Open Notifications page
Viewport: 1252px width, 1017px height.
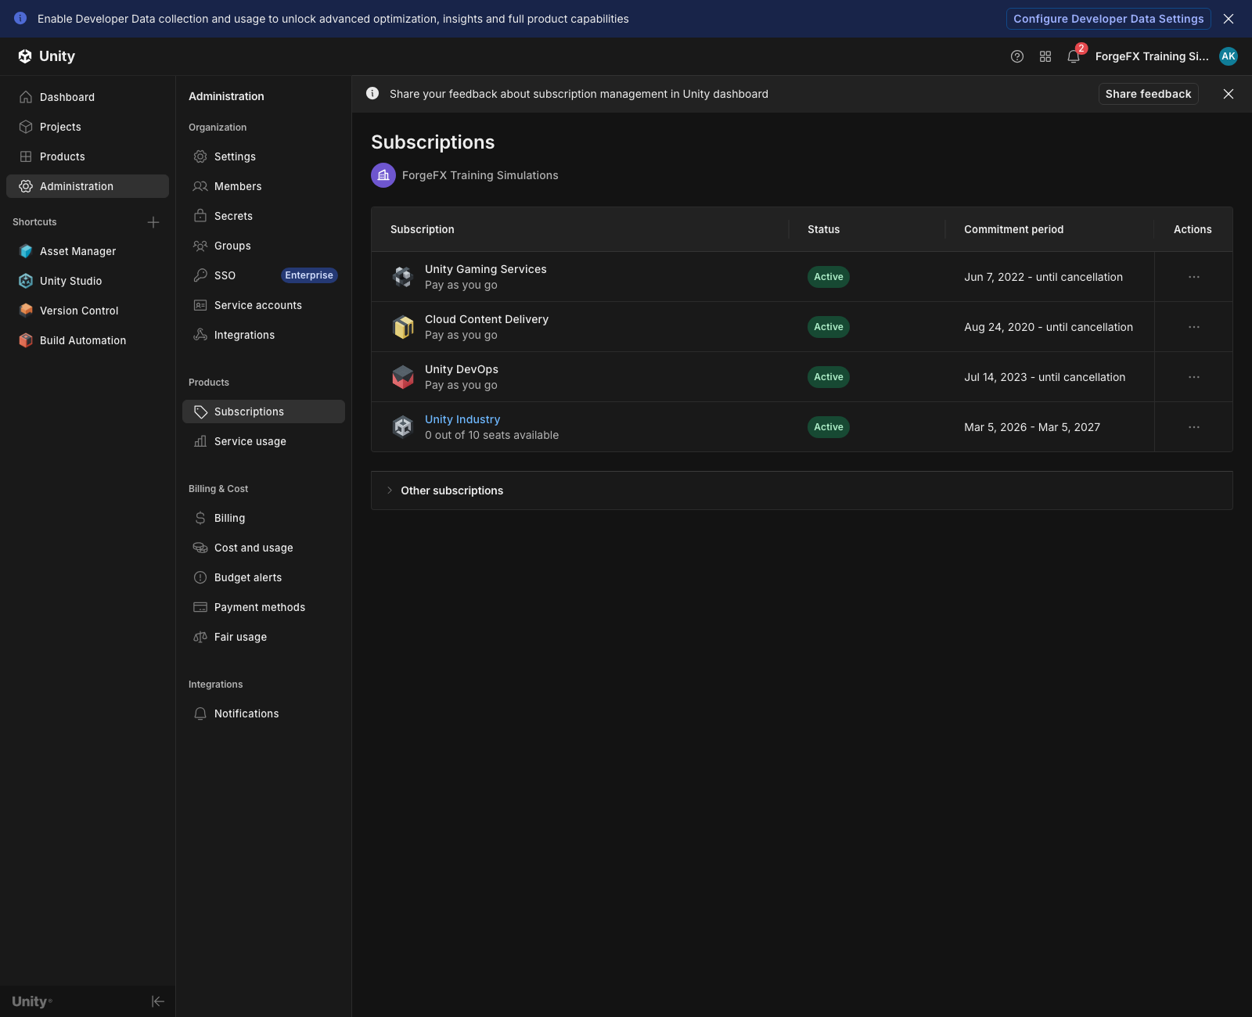point(264,713)
